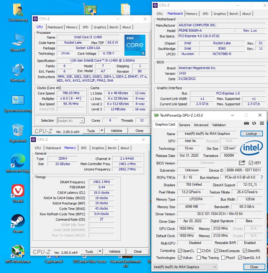This screenshot has height=273, width=268.
Task: Expand the Tools dropdown arrow in Memory window
Action: [x=100, y=251]
